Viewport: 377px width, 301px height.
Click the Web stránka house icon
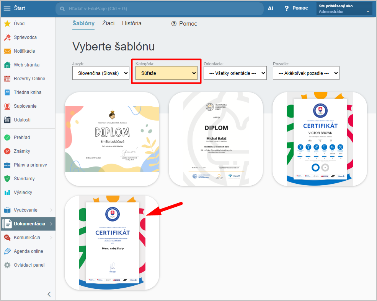[7, 65]
